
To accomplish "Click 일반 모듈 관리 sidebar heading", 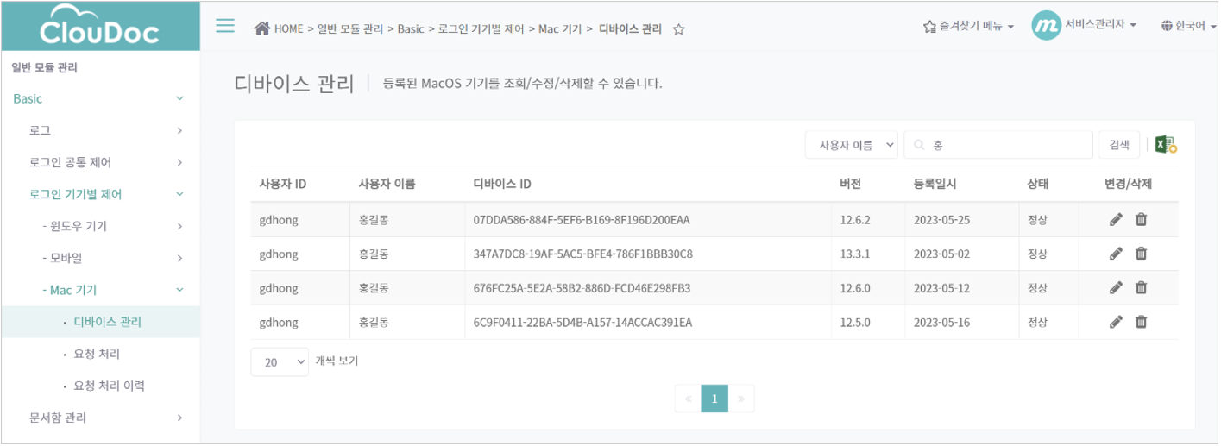I will [45, 67].
